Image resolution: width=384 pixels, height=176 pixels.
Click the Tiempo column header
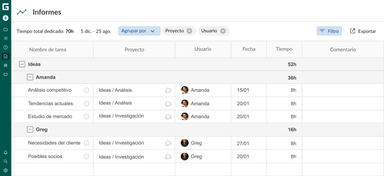click(x=284, y=49)
